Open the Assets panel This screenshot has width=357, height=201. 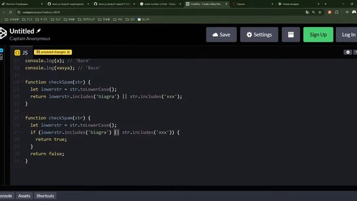click(x=24, y=196)
